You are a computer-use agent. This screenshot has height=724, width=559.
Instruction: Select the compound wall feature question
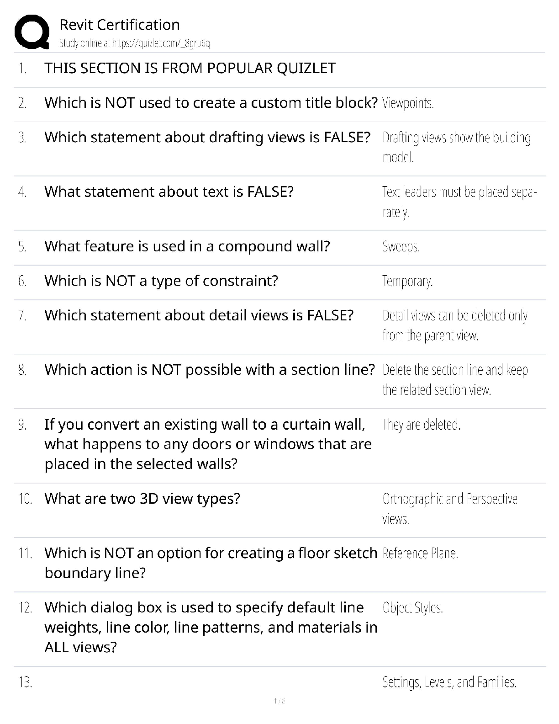point(187,246)
